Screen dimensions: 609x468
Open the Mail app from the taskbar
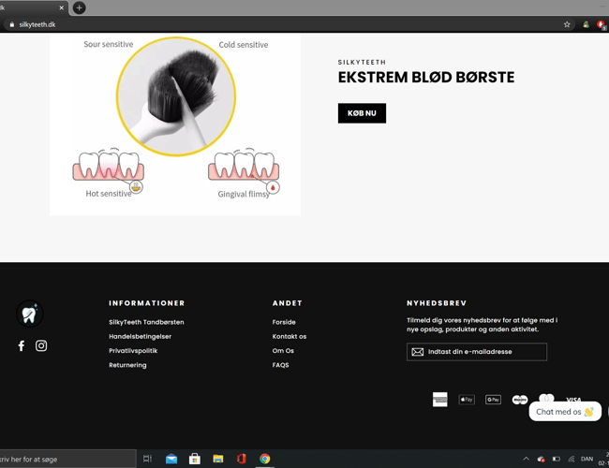tap(171, 459)
